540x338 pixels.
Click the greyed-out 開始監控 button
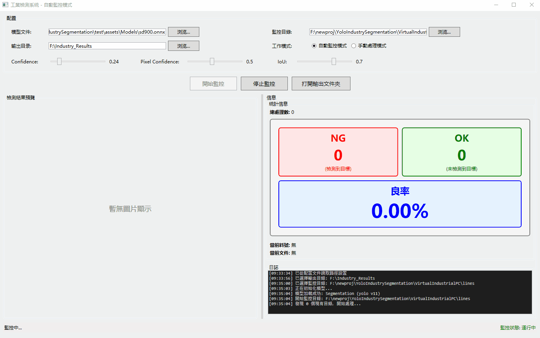click(213, 84)
